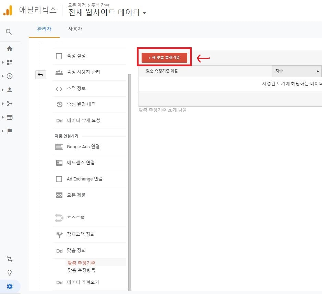Image resolution: width=322 pixels, height=294 pixels.
Task: Open 속성 변경 내역 link
Action: (81, 104)
